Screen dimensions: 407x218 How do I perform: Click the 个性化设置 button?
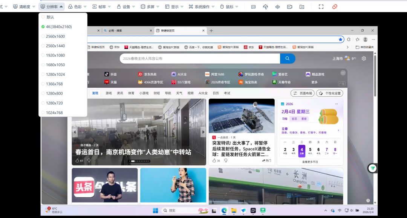coord(330,93)
